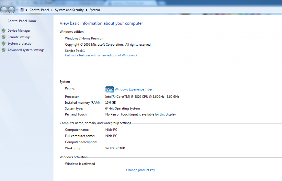Open Remote settings link
This screenshot has width=282, height=181.
tap(19, 37)
